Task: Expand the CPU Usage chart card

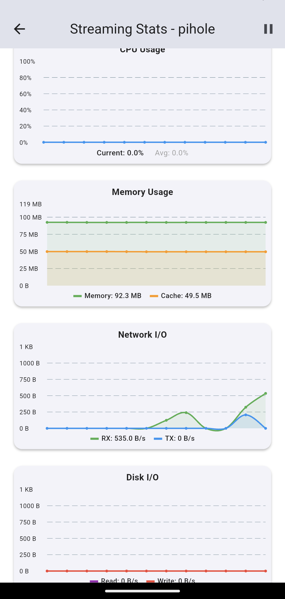Action: pos(142,106)
